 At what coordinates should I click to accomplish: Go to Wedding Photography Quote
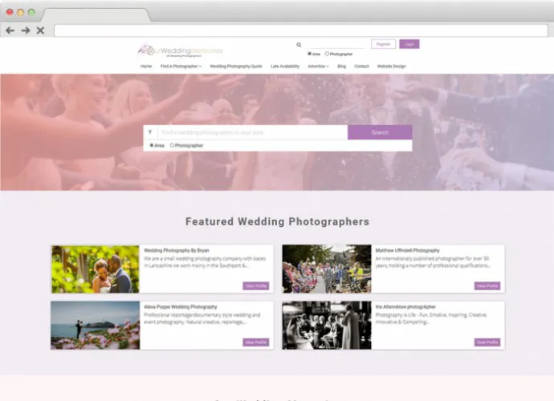click(x=235, y=67)
